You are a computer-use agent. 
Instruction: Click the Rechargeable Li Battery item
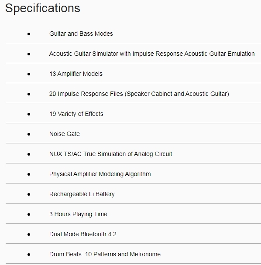(82, 194)
